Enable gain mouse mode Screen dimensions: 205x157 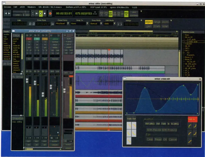[149, 26]
